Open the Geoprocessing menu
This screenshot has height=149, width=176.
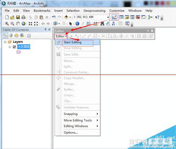(94, 11)
